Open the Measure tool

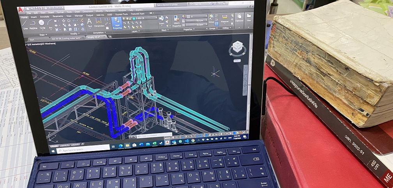click(225, 19)
